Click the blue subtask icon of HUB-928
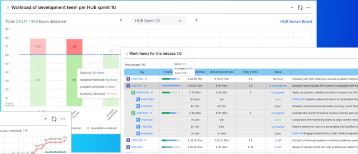 (x=138, y=120)
